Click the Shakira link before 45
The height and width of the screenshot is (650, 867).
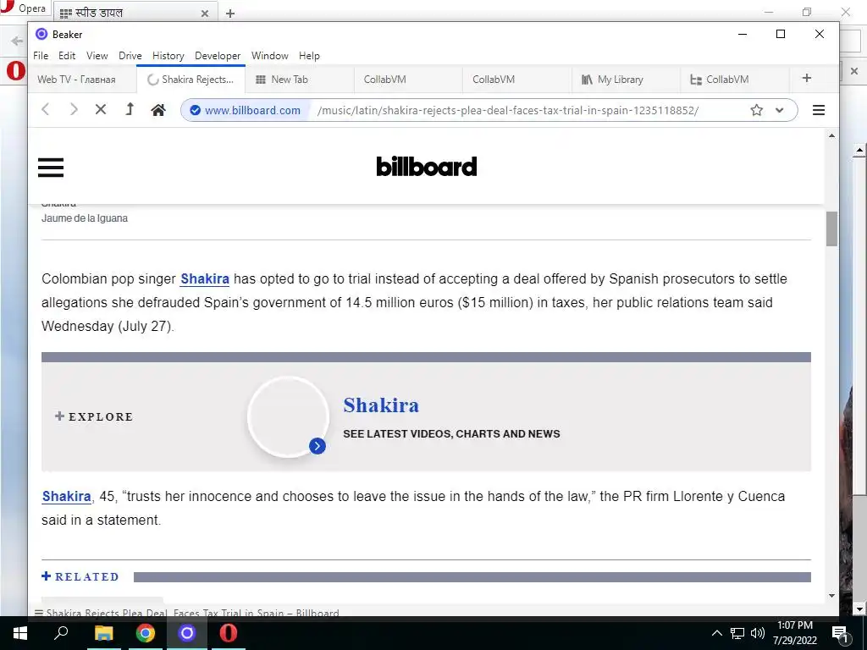pyautogui.click(x=66, y=496)
